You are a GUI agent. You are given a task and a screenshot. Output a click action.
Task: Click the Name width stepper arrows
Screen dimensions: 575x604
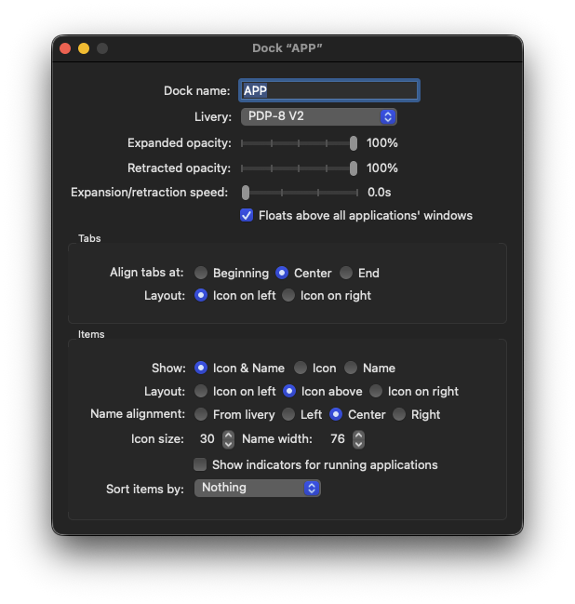coord(358,439)
